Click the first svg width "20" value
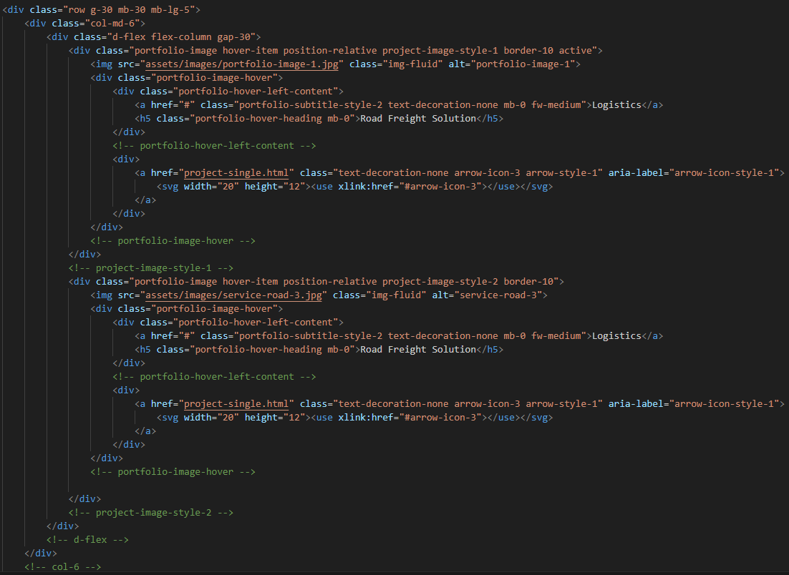 click(x=225, y=187)
